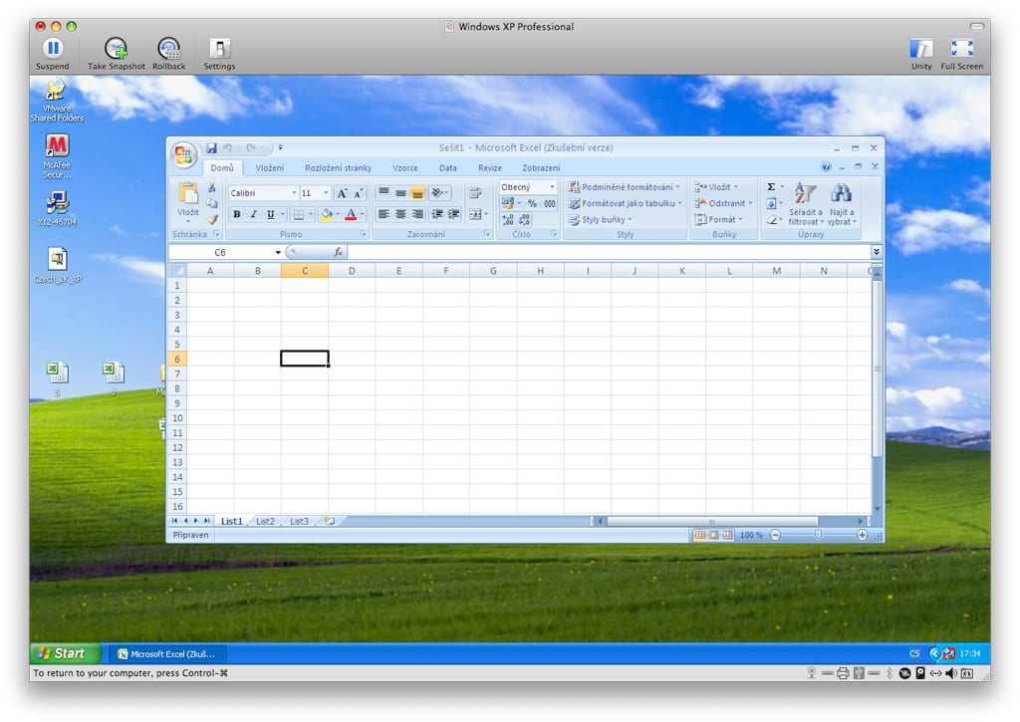Click the formula bar input field
The width and height of the screenshot is (1020, 722).
(x=609, y=252)
